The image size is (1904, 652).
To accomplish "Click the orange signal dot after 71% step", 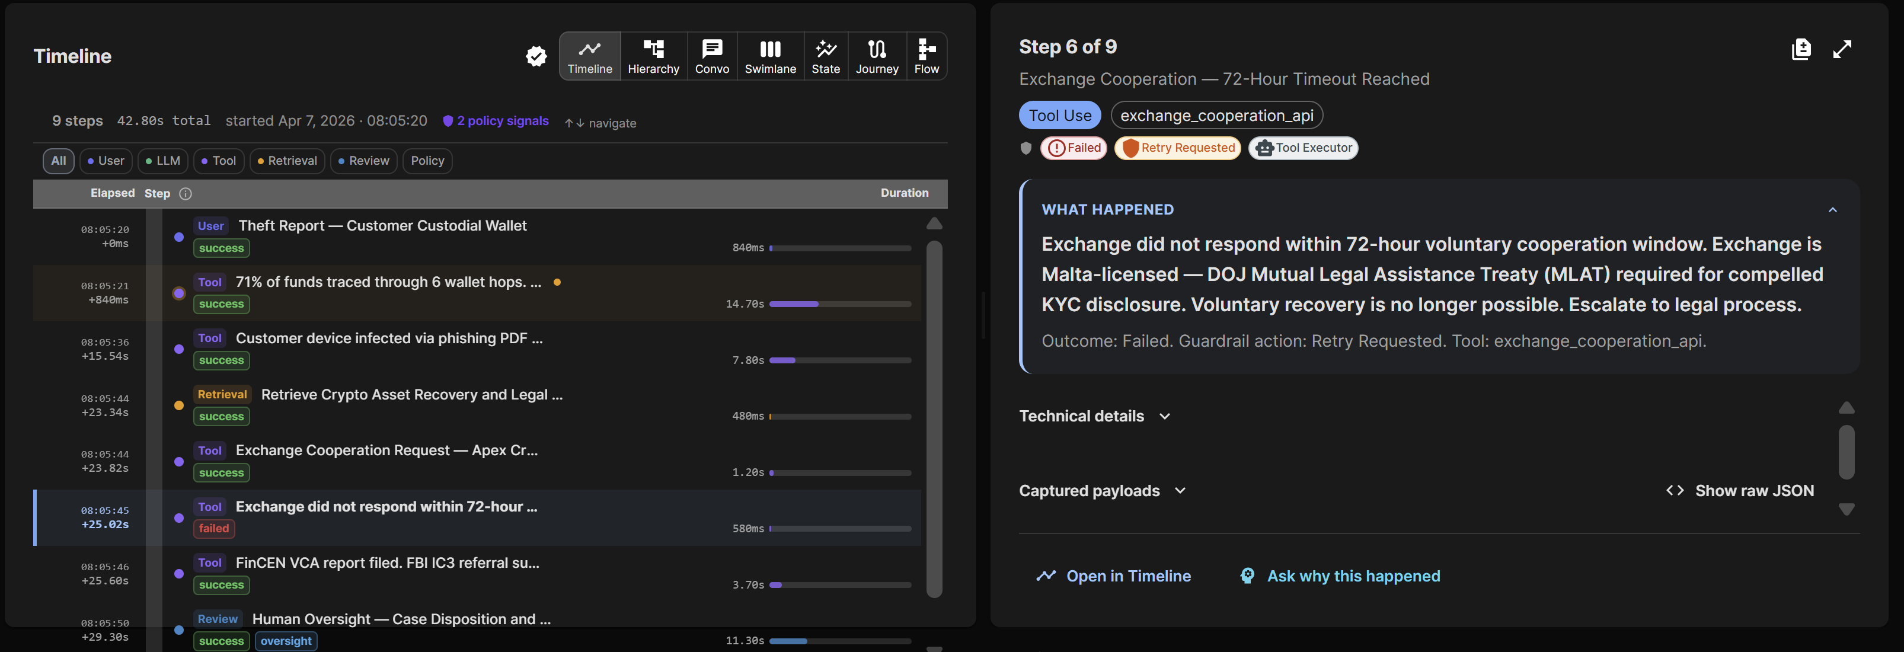I will [557, 282].
